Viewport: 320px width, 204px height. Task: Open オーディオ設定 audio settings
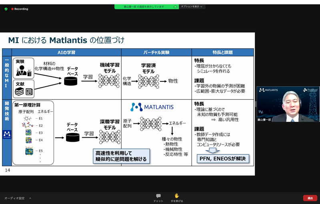(x=14, y=198)
